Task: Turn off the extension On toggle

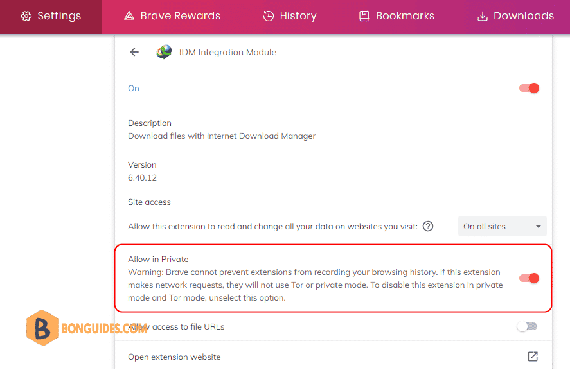Action: [x=529, y=88]
